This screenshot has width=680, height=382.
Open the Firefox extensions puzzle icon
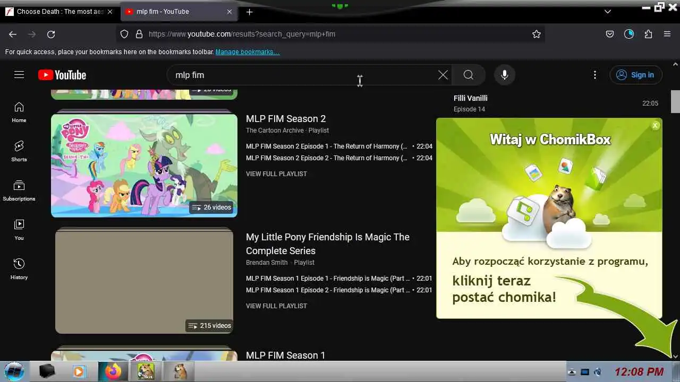coord(648,34)
